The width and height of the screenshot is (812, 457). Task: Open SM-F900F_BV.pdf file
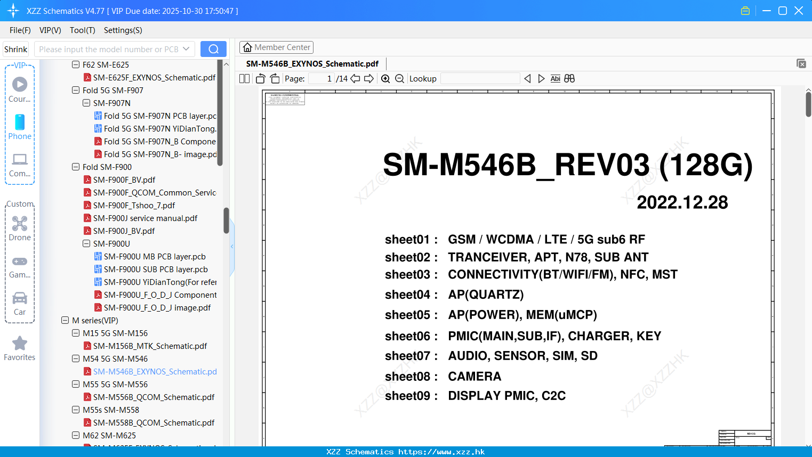pos(119,179)
